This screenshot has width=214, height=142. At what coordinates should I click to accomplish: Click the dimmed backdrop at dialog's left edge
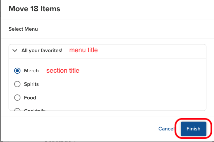[0, 71]
